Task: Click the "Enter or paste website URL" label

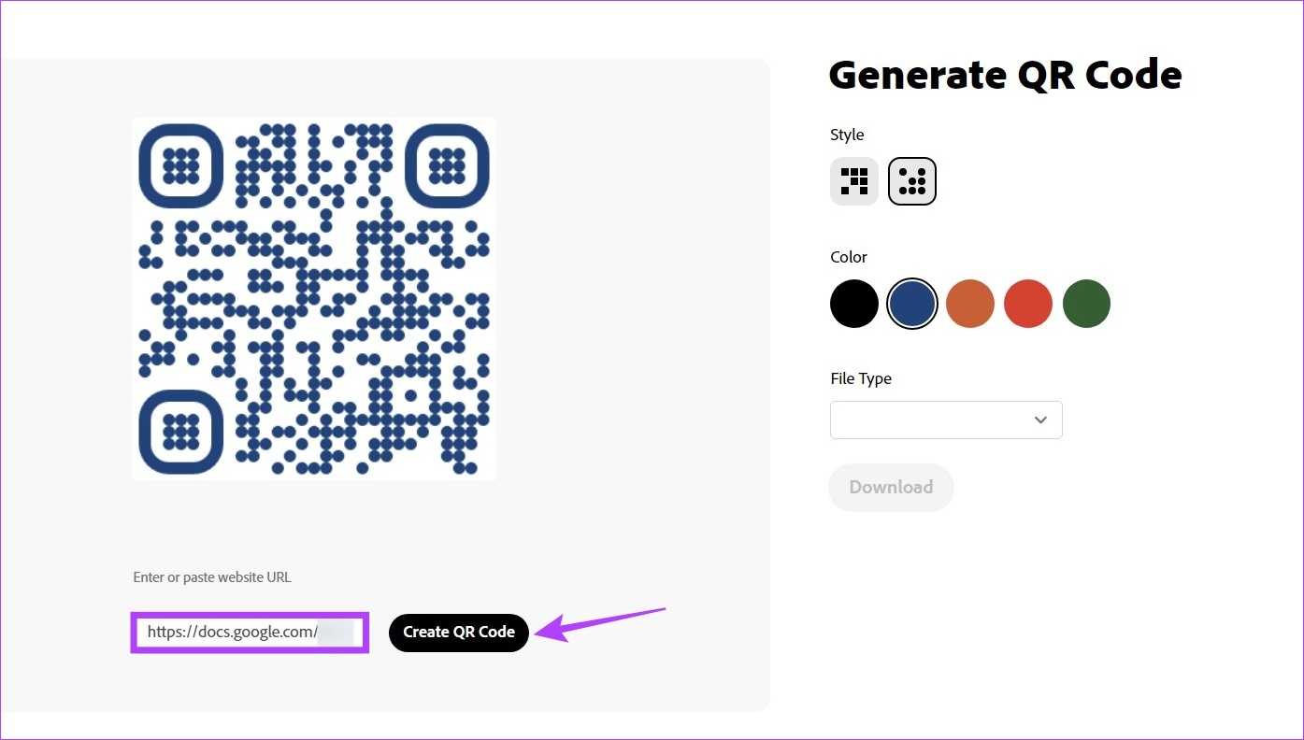Action: click(x=212, y=577)
